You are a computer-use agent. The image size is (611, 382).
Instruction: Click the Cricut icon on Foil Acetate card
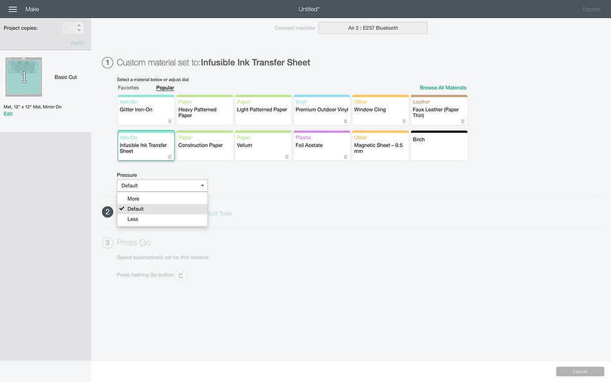[x=345, y=156]
